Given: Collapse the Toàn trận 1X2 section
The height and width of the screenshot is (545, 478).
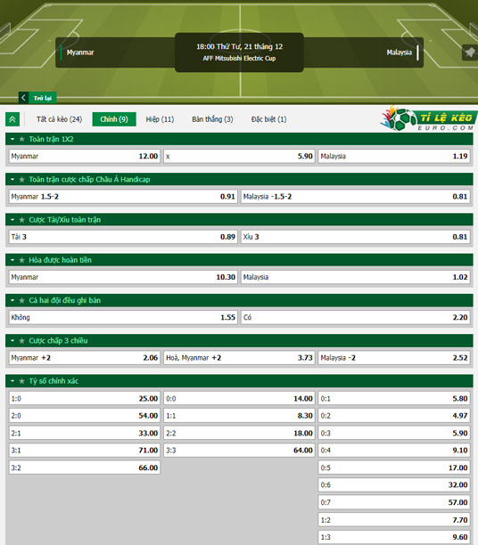Looking at the screenshot, I should point(12,139).
